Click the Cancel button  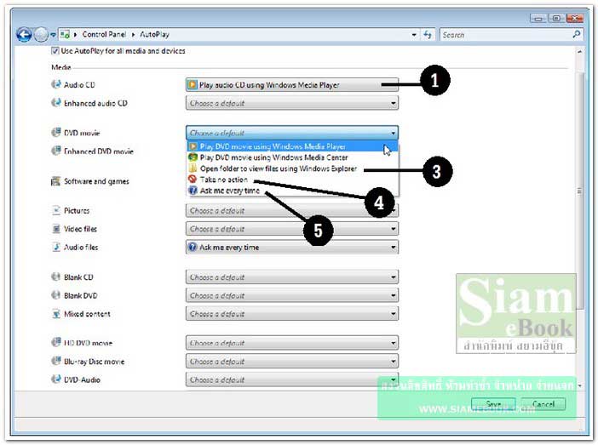[x=543, y=404]
